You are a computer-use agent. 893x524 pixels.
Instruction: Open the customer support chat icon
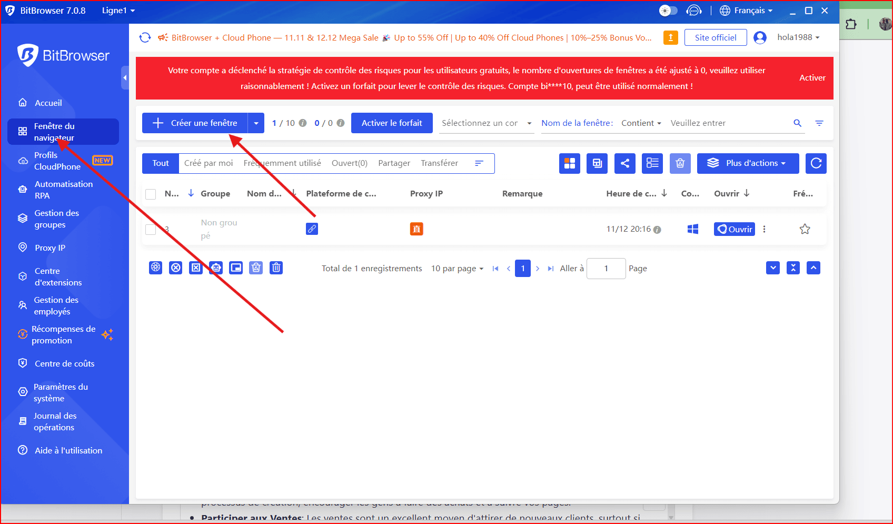(x=694, y=11)
